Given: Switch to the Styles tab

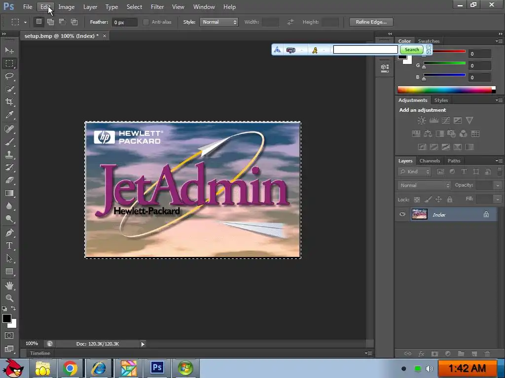Looking at the screenshot, I should point(441,100).
